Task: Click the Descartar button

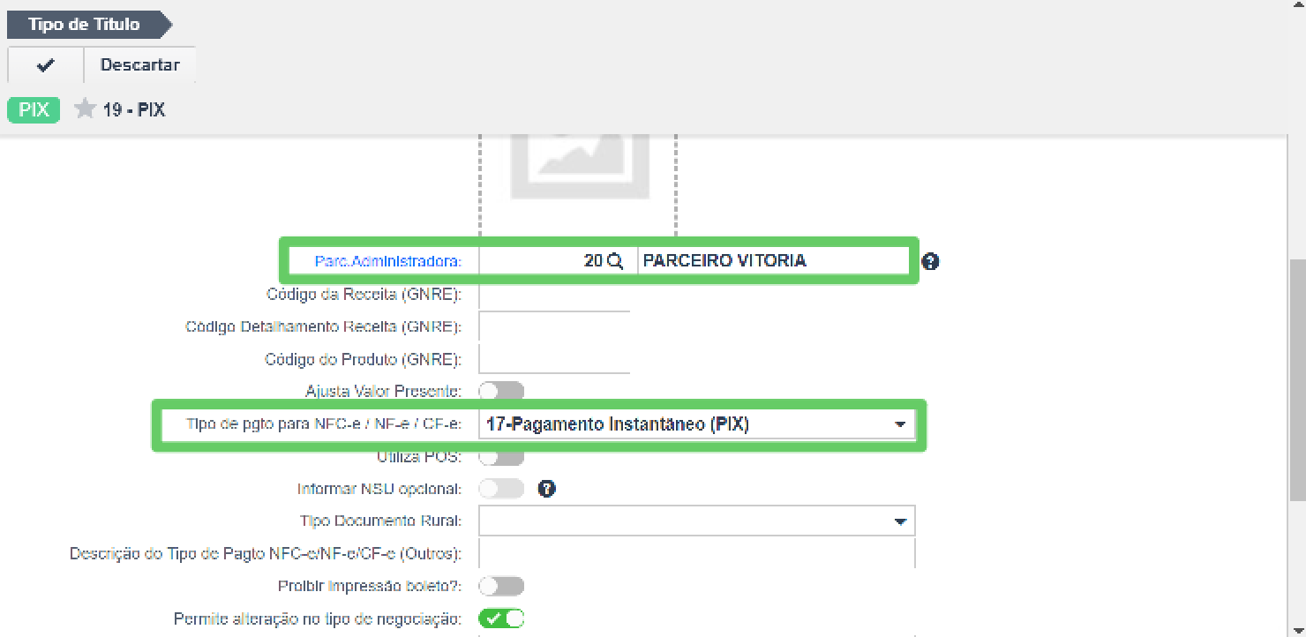Action: pyautogui.click(x=139, y=65)
